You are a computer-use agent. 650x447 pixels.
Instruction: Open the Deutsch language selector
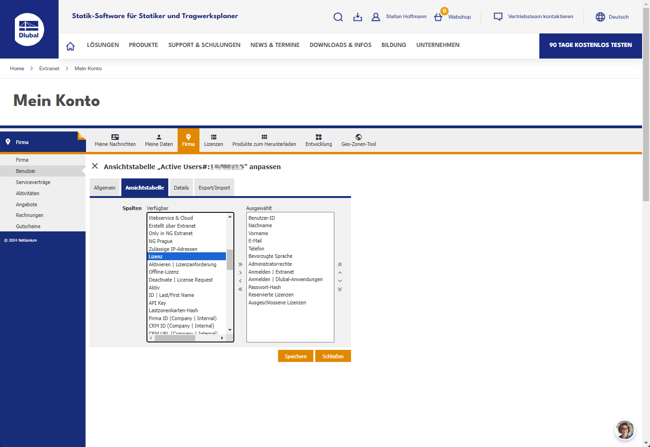(612, 17)
